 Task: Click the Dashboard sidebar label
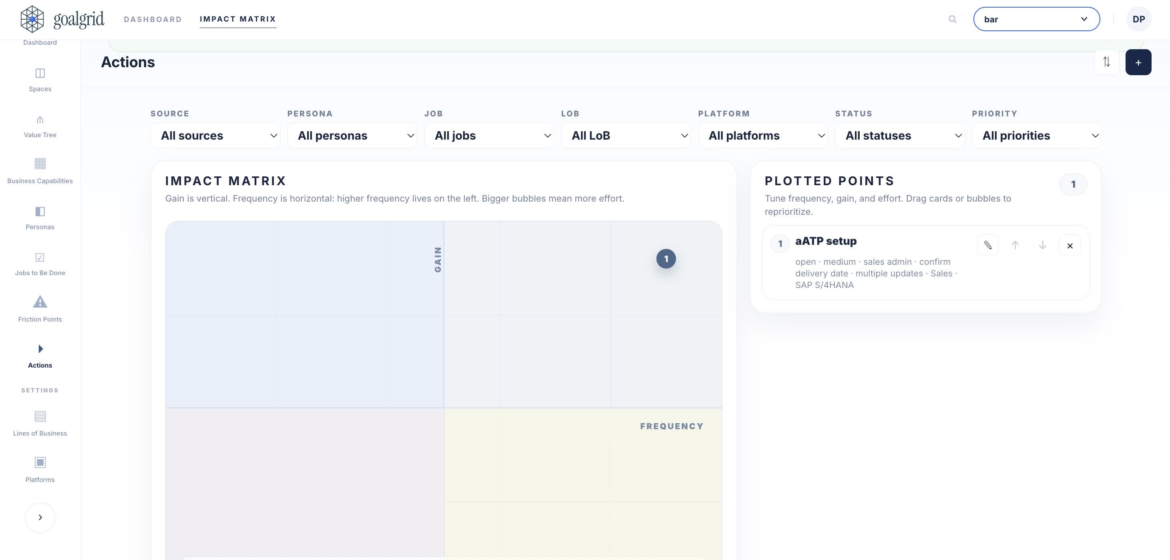tap(40, 43)
